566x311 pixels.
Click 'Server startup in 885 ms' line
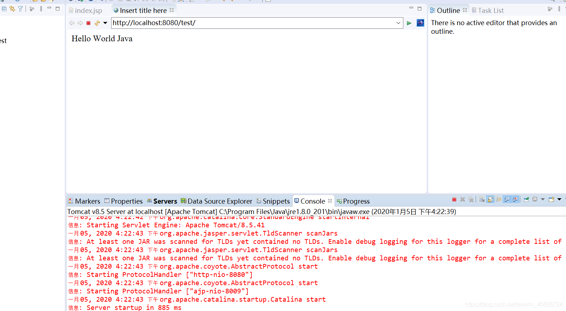(x=125, y=307)
